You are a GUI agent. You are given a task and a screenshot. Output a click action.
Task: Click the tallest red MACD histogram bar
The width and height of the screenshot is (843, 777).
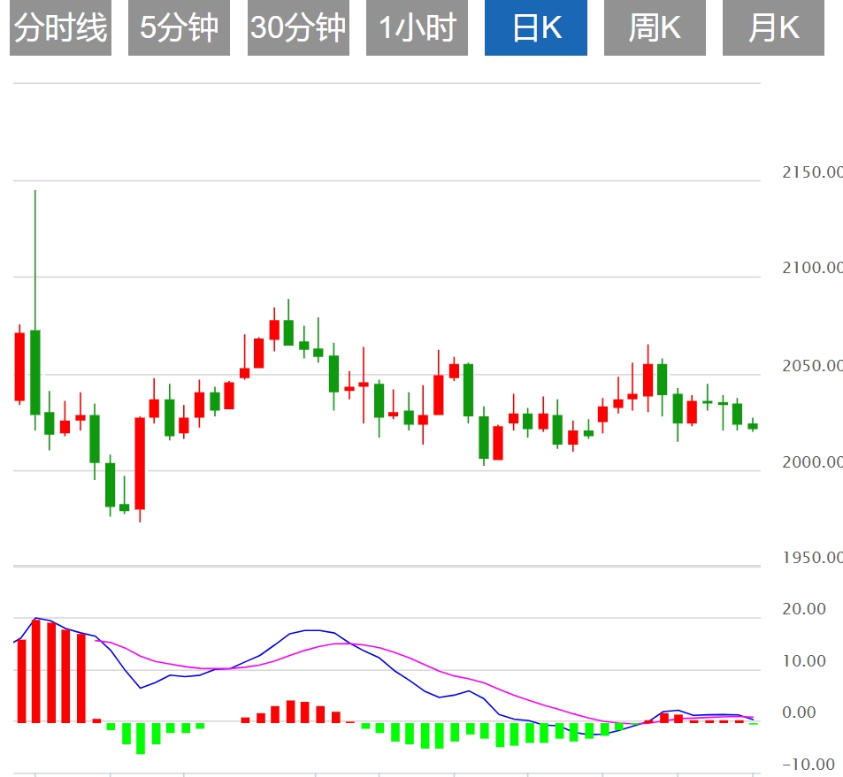[x=36, y=670]
